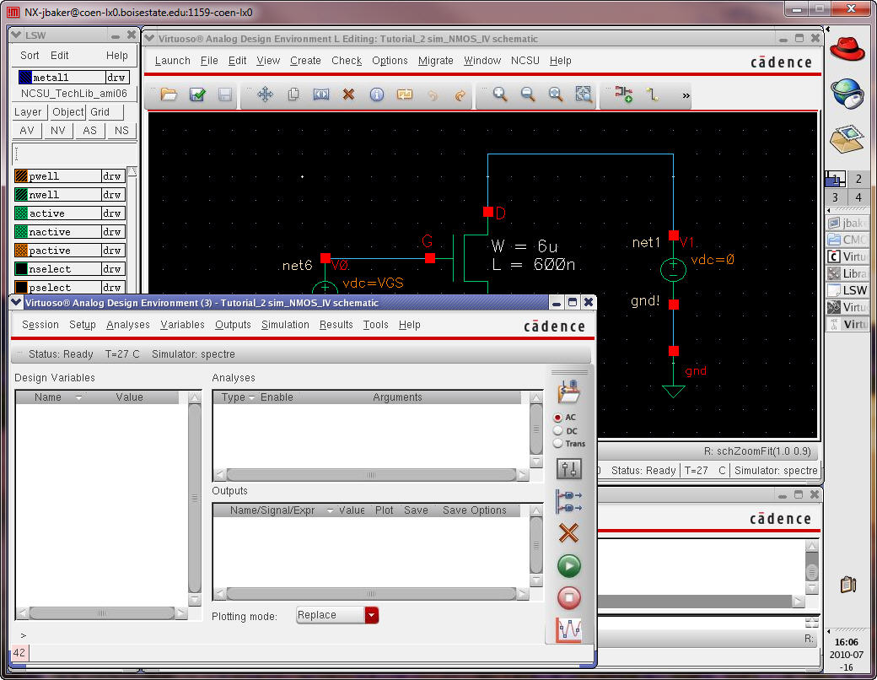Select the Trans analysis radio button
The width and height of the screenshot is (877, 680).
tap(557, 444)
